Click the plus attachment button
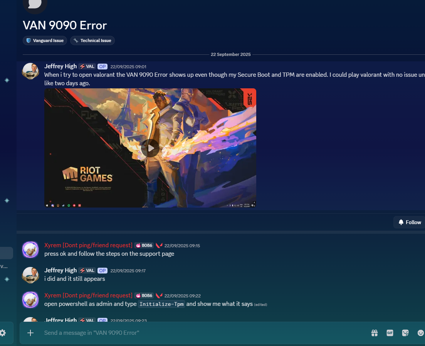The height and width of the screenshot is (346, 425). click(x=30, y=333)
